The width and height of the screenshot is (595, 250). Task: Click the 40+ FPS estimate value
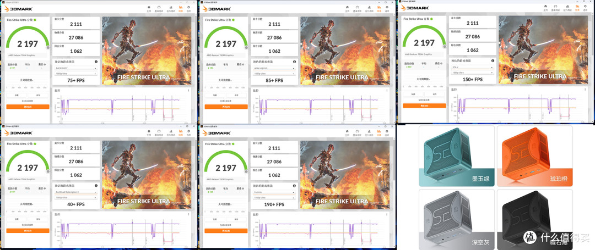point(75,204)
